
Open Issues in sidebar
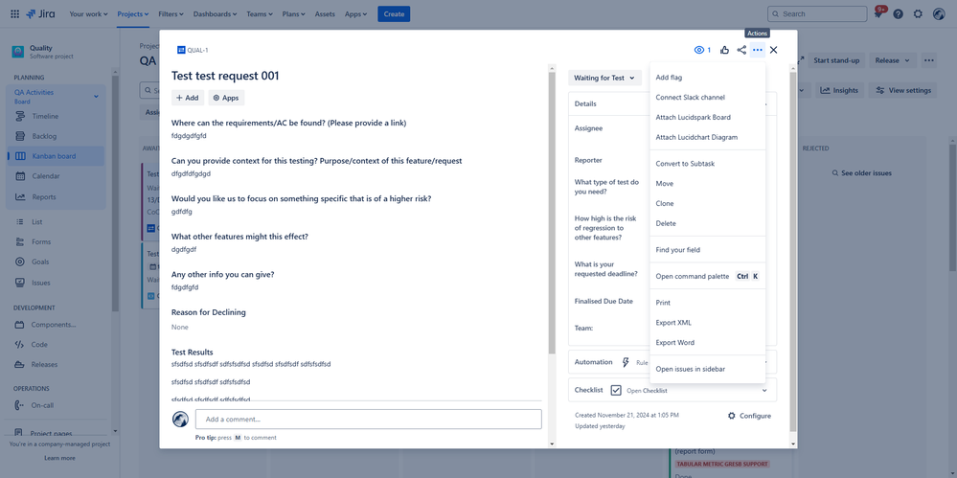(x=57, y=283)
